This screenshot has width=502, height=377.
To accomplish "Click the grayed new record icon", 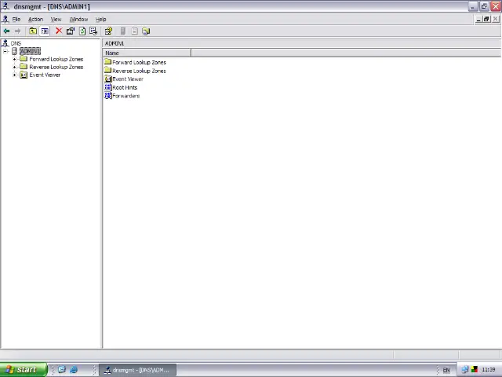I will (134, 31).
